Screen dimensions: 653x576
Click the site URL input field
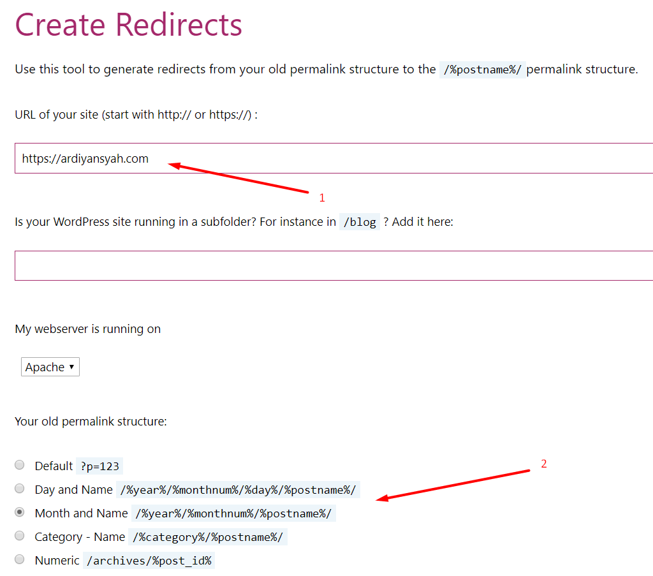[x=334, y=158]
